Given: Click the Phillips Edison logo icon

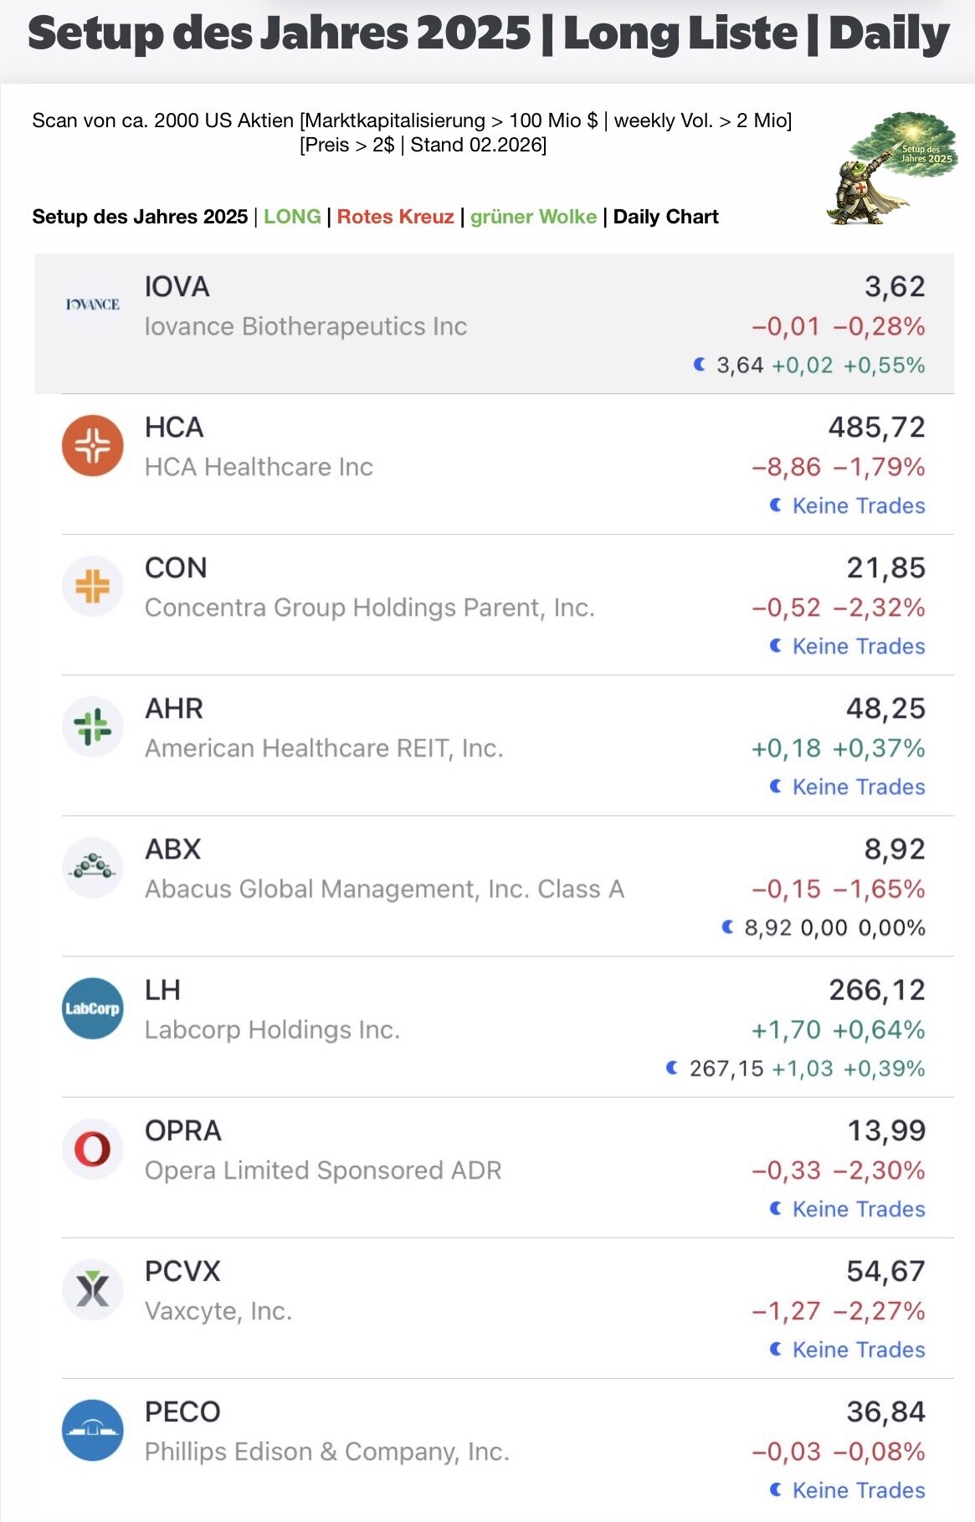Looking at the screenshot, I should (93, 1430).
